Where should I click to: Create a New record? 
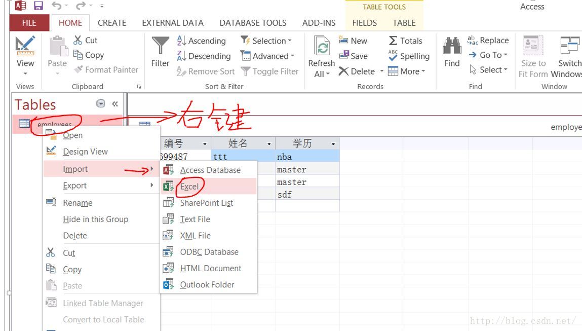[353, 41]
